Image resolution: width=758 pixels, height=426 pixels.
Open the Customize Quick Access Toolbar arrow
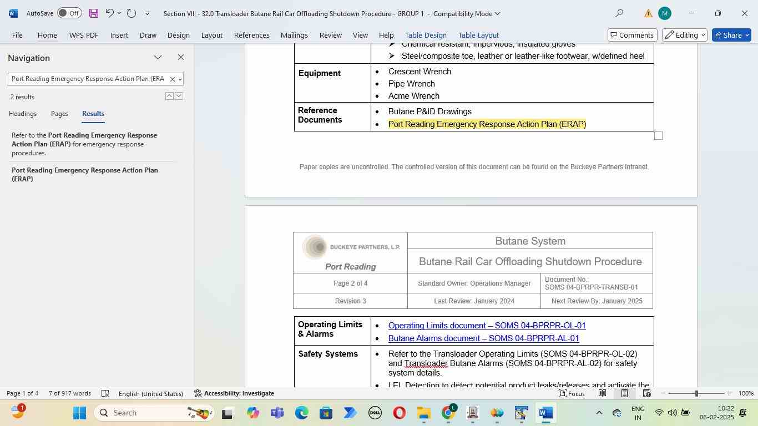[x=147, y=13]
